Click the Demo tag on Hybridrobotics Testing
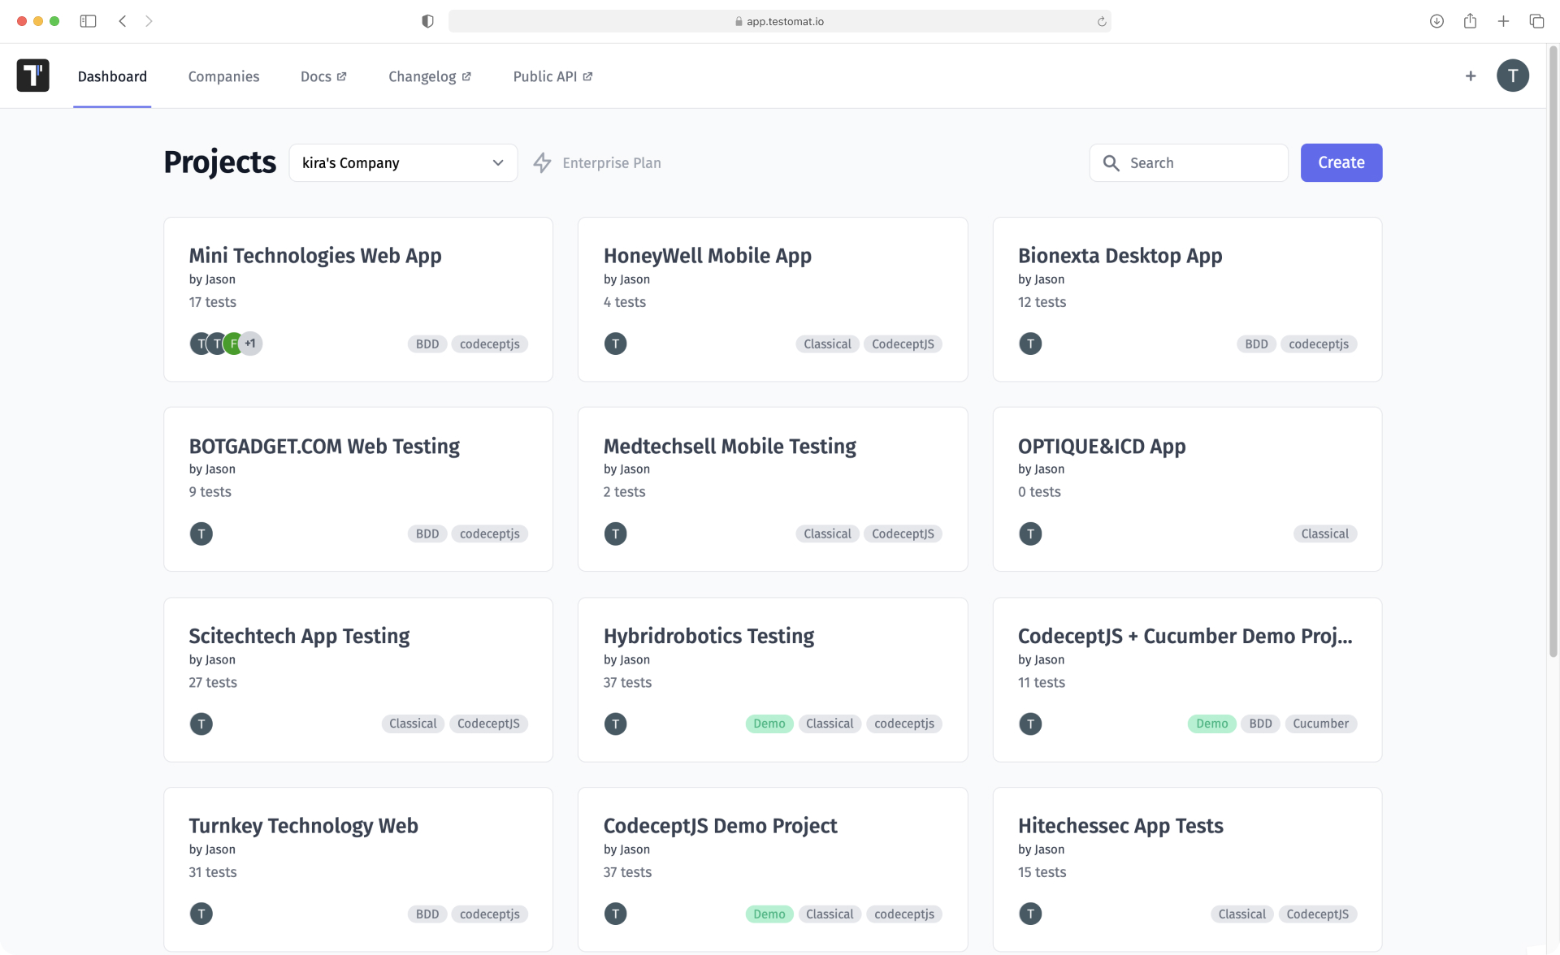1560x955 pixels. click(x=769, y=723)
